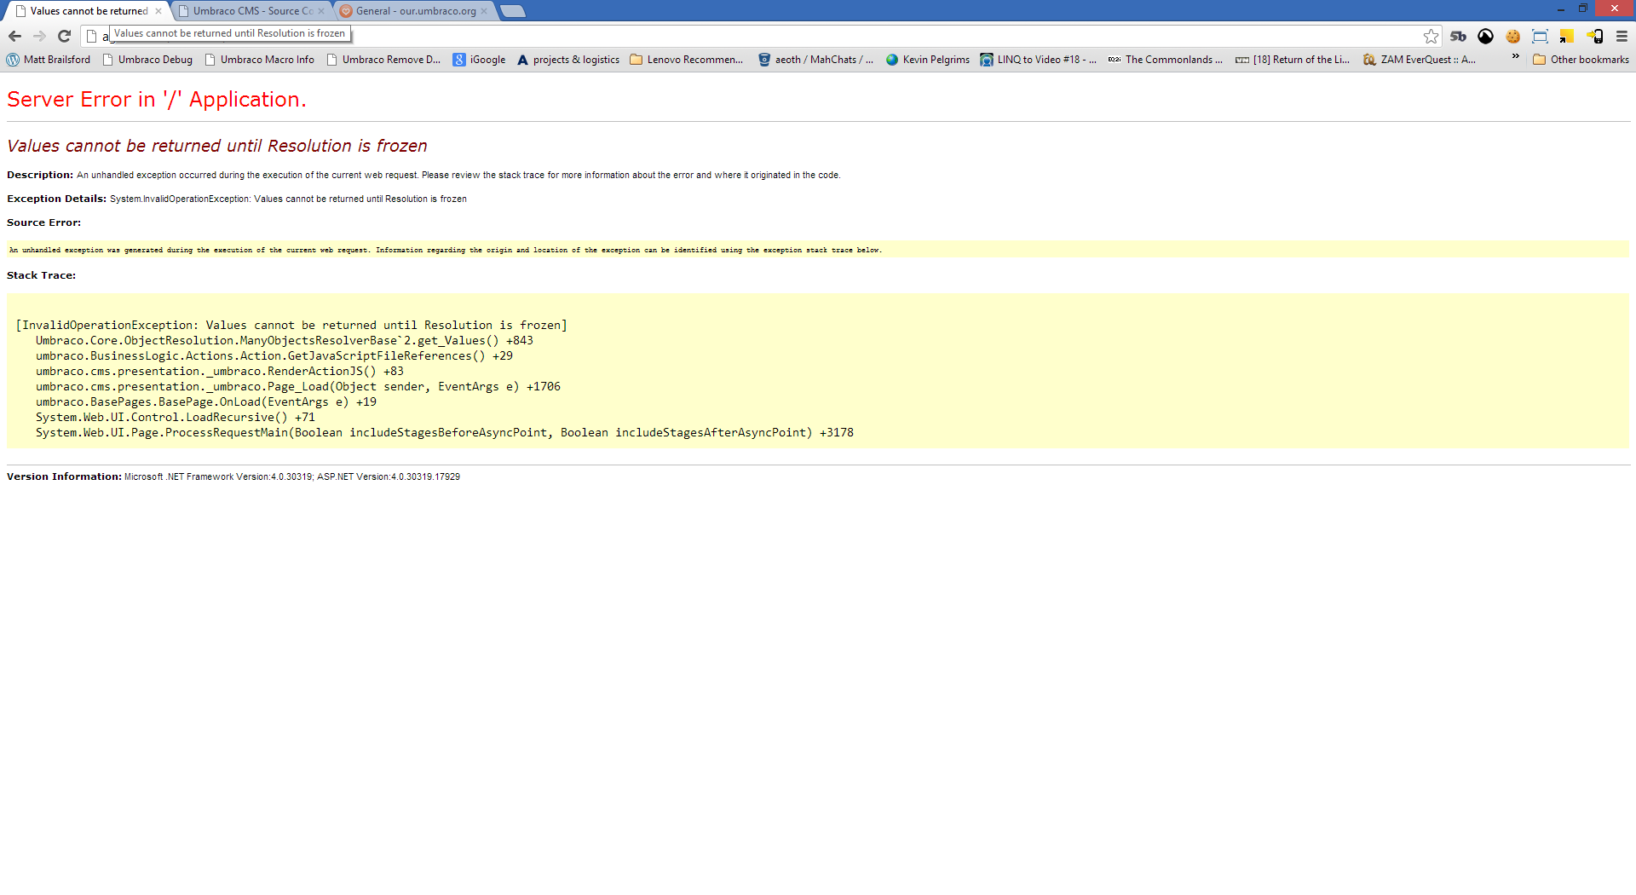Open the LINQ to Video #18 bookmark
The height and width of the screenshot is (895, 1636).
(x=1038, y=60)
